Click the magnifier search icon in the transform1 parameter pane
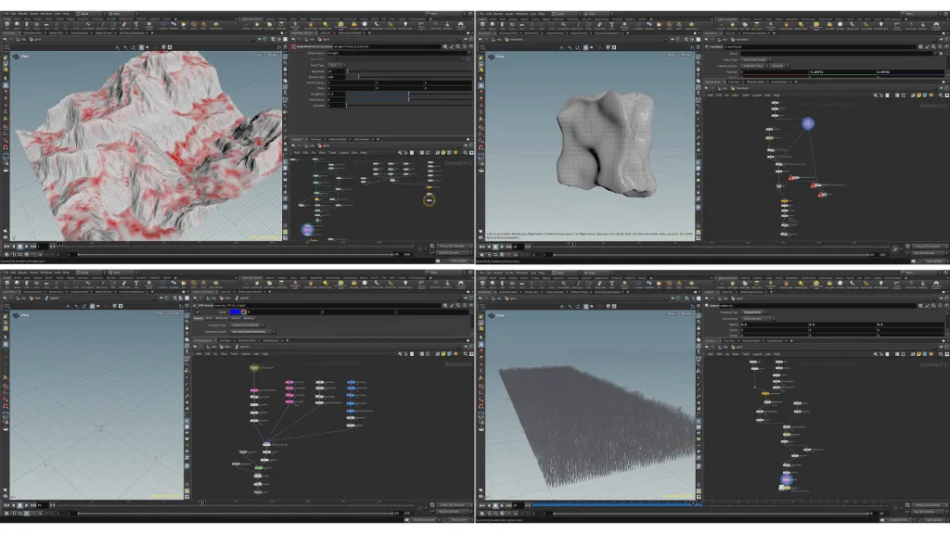The height and width of the screenshot is (534, 950). point(933,47)
